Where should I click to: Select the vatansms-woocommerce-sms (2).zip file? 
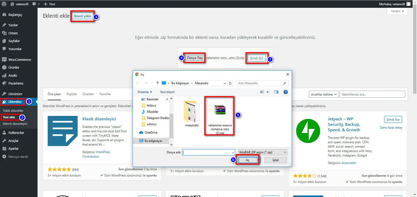coord(220,116)
